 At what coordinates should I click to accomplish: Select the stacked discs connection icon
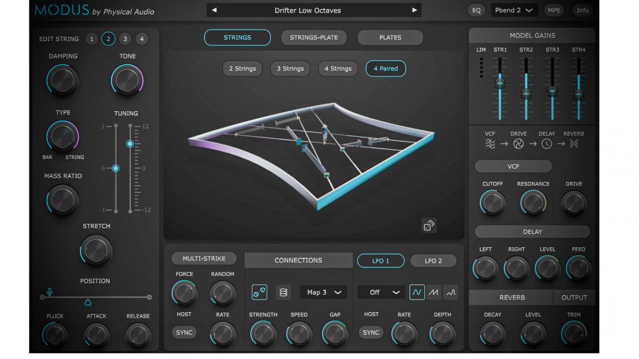pos(283,292)
